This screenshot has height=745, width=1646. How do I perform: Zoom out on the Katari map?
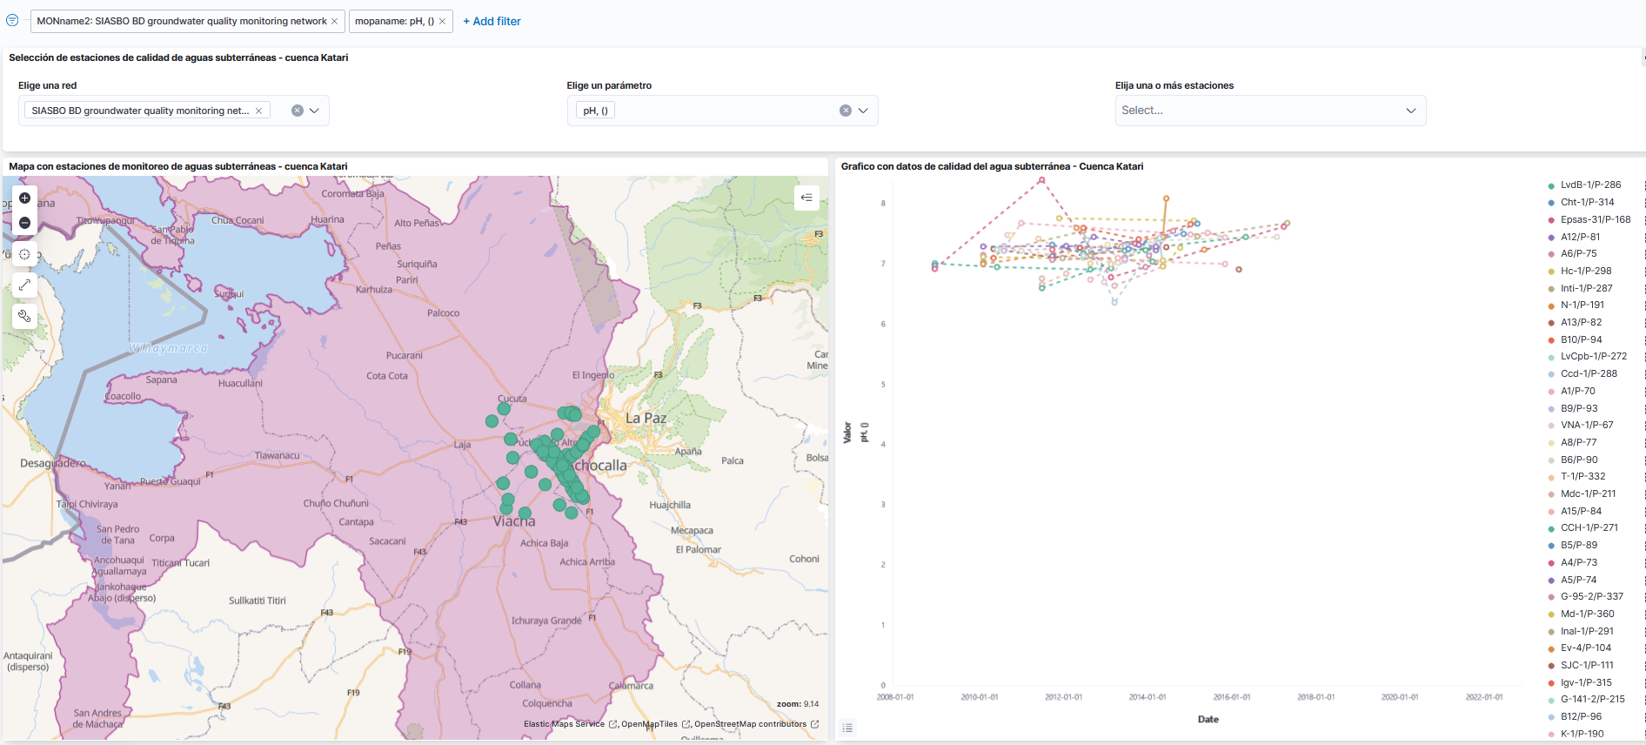24,224
